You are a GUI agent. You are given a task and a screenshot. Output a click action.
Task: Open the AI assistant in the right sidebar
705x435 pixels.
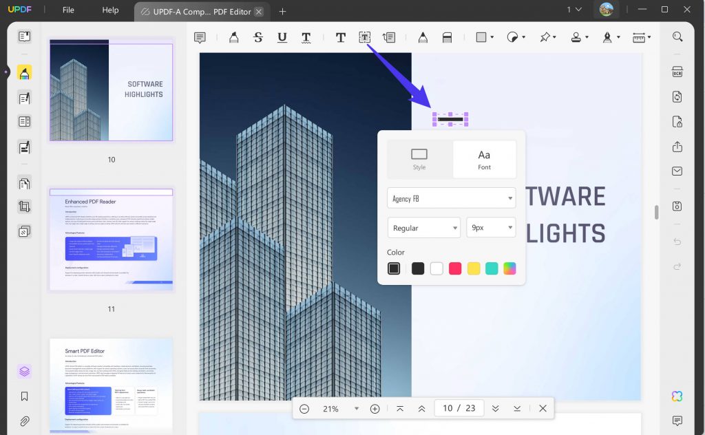[677, 396]
